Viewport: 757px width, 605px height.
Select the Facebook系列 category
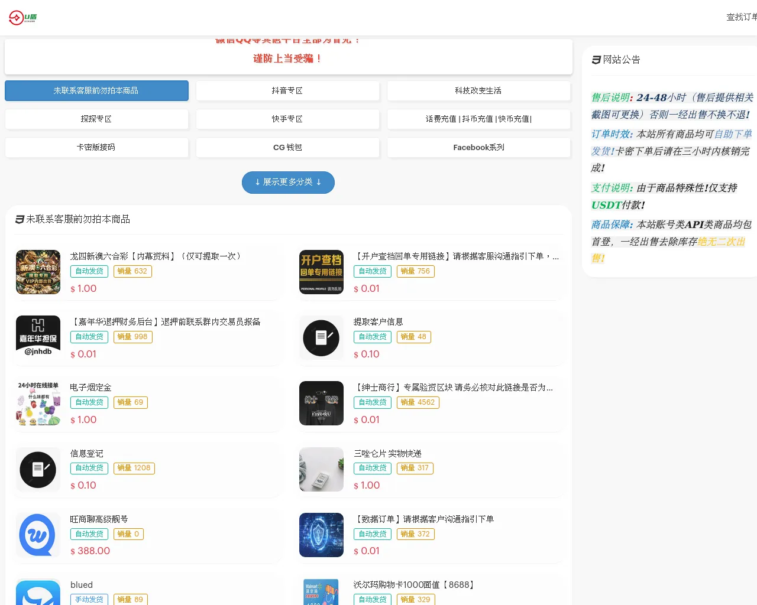click(478, 147)
